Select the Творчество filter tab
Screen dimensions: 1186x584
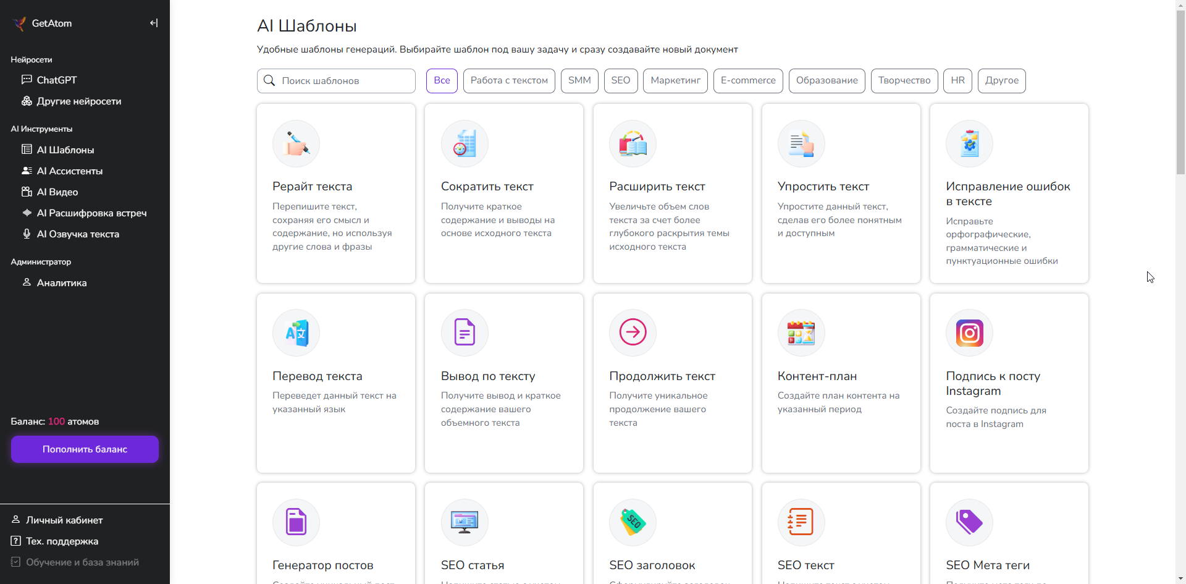[904, 80]
